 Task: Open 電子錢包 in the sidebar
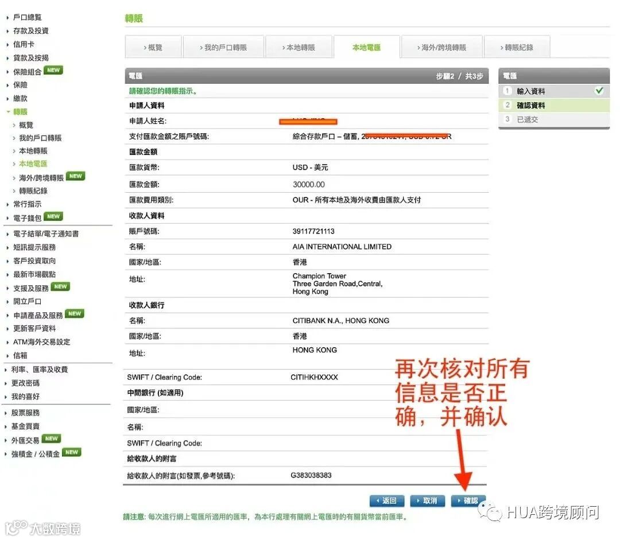click(27, 218)
